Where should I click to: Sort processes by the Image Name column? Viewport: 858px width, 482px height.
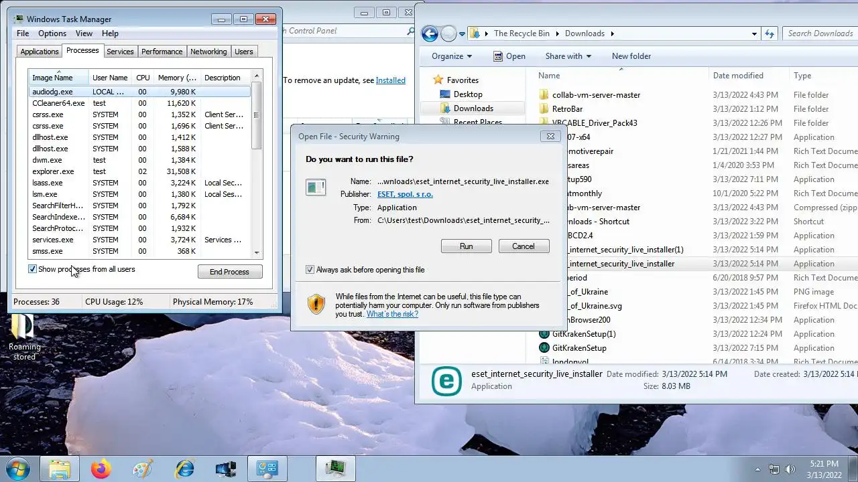(58, 78)
